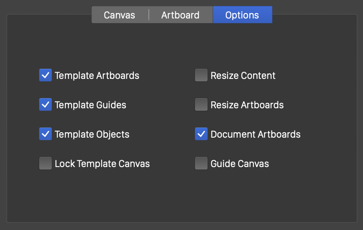
Task: Click the "Resize Content" label text
Action: coord(243,76)
